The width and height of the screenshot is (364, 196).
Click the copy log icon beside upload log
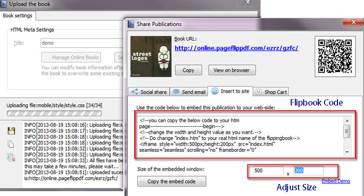pos(11,144)
